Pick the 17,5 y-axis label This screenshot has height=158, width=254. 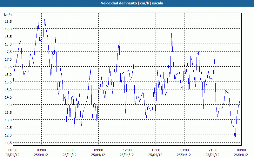tap(8, 52)
